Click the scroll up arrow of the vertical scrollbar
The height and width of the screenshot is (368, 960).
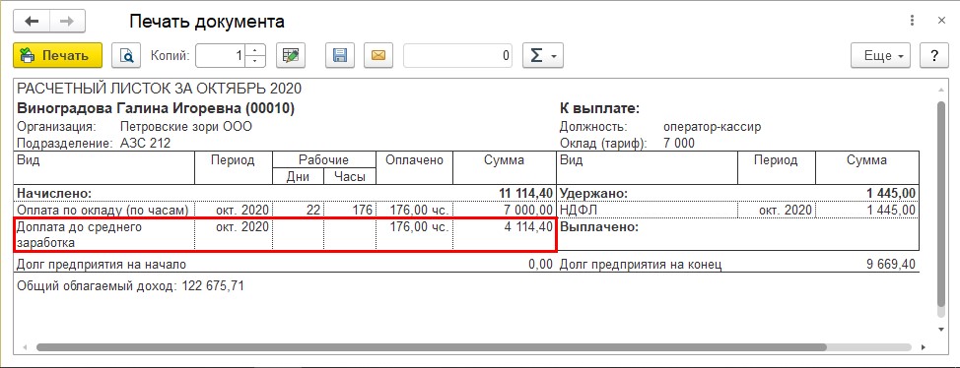point(941,90)
